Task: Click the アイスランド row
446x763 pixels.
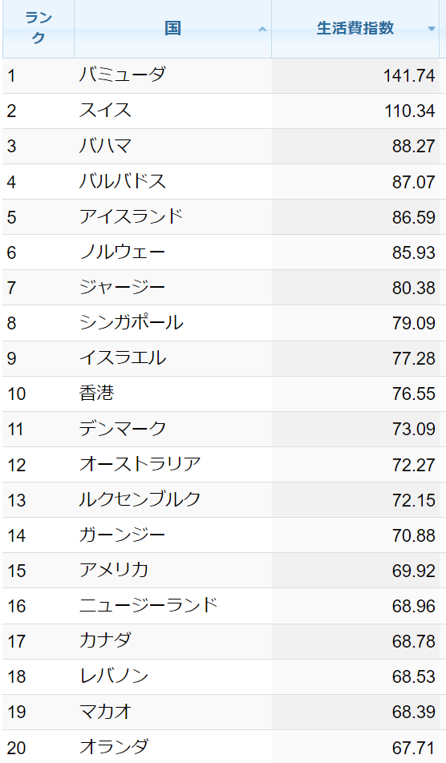Action: pos(224,217)
